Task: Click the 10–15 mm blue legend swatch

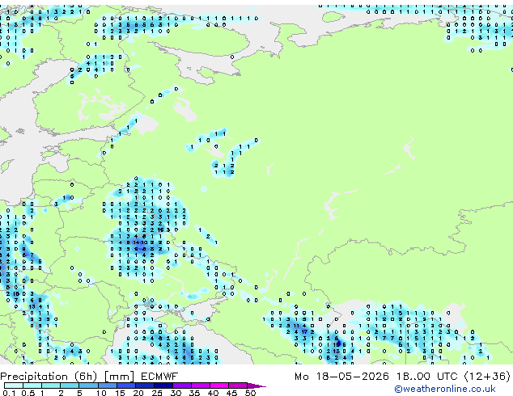Action: 107,385
